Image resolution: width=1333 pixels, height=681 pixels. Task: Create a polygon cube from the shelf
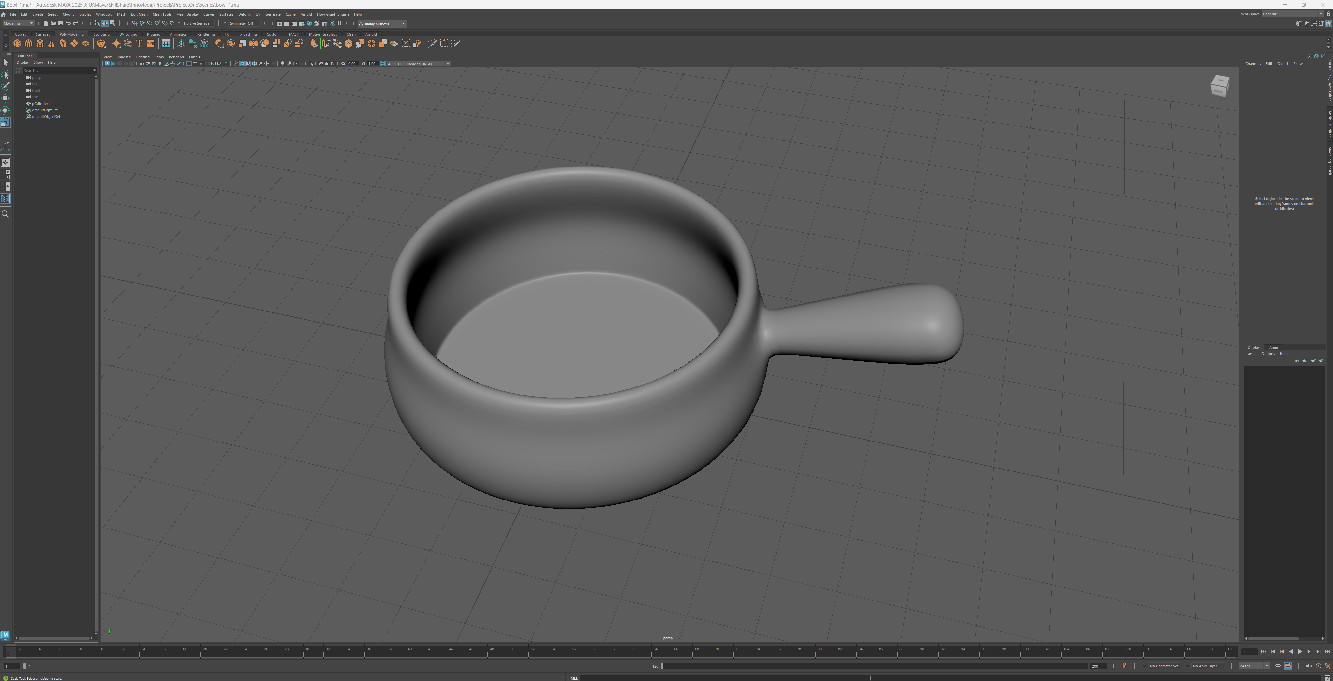28,43
